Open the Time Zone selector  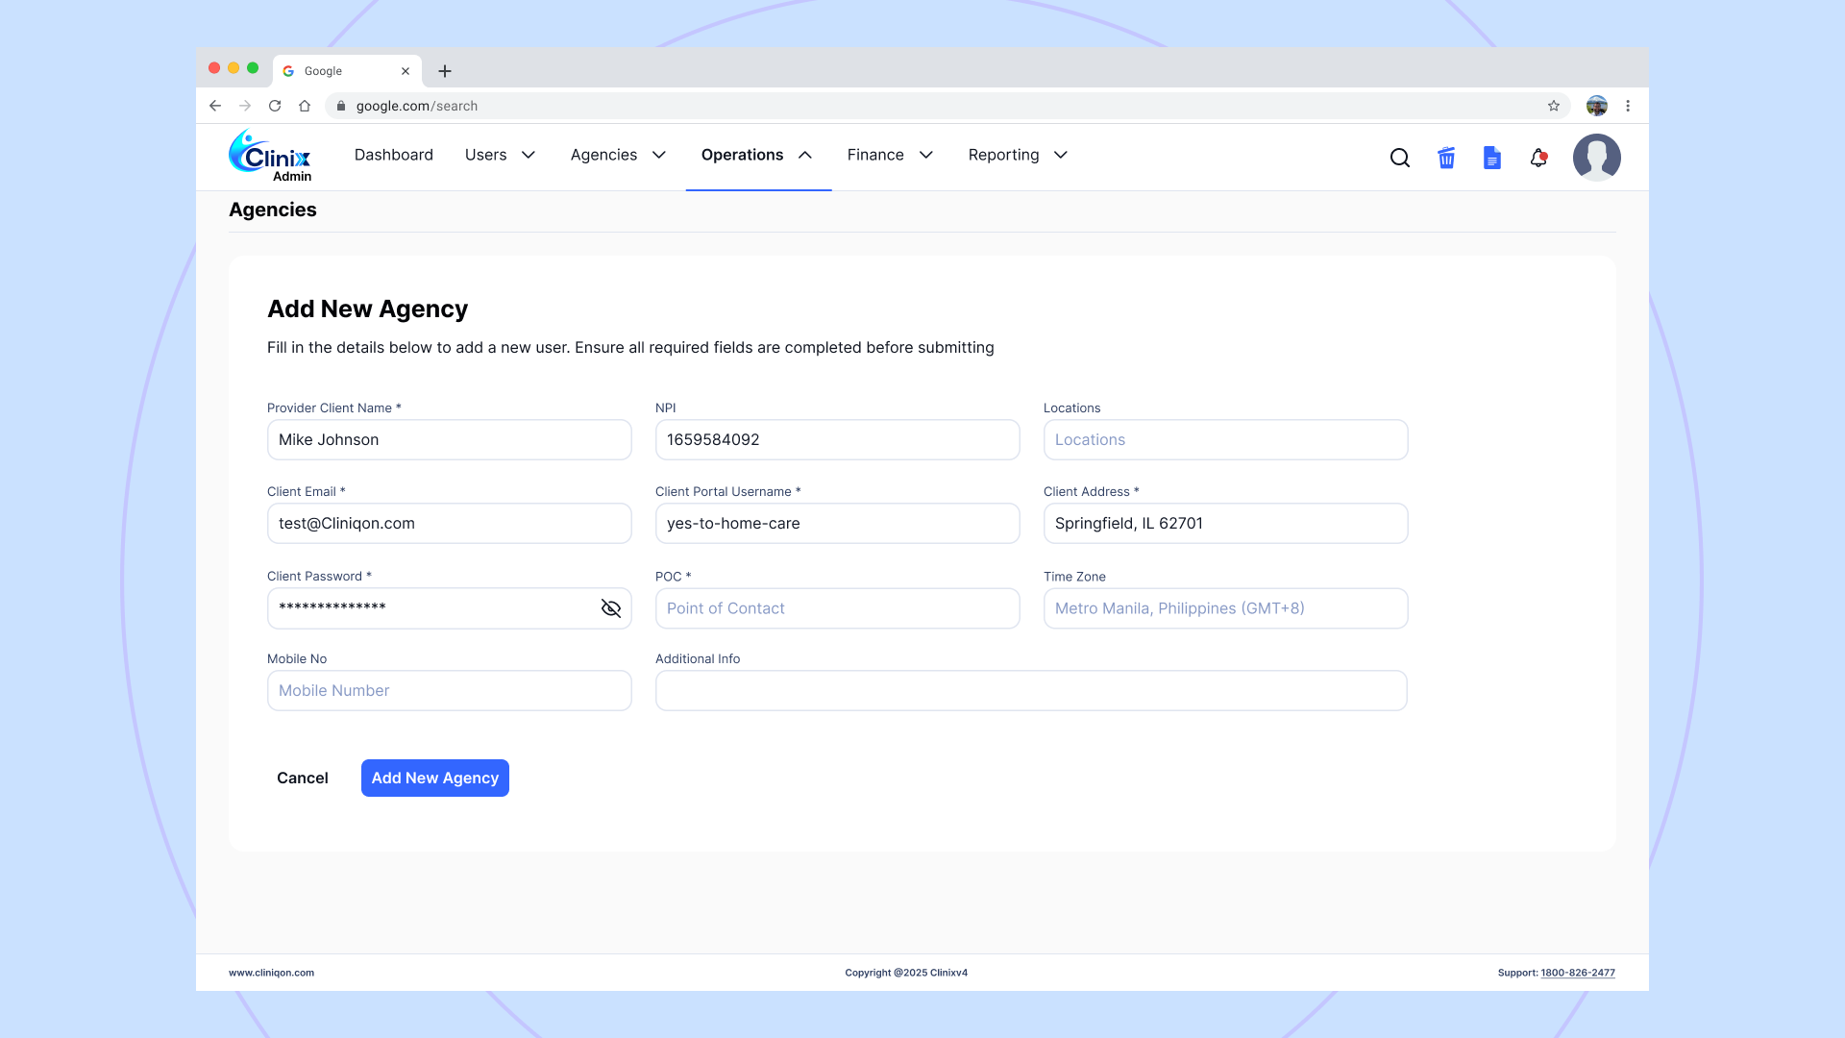tap(1225, 608)
